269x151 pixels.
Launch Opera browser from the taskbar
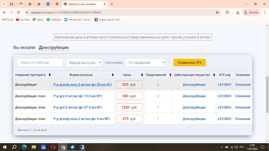53,147
